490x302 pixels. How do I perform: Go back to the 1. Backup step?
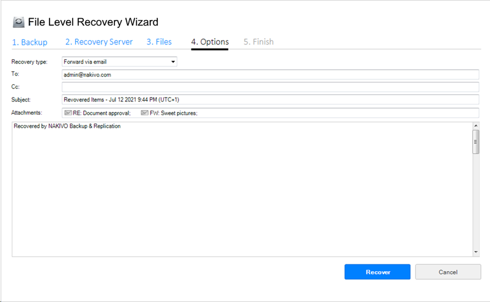(x=30, y=42)
